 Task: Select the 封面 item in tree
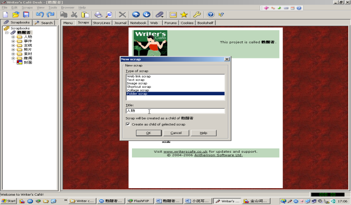[x=28, y=62]
